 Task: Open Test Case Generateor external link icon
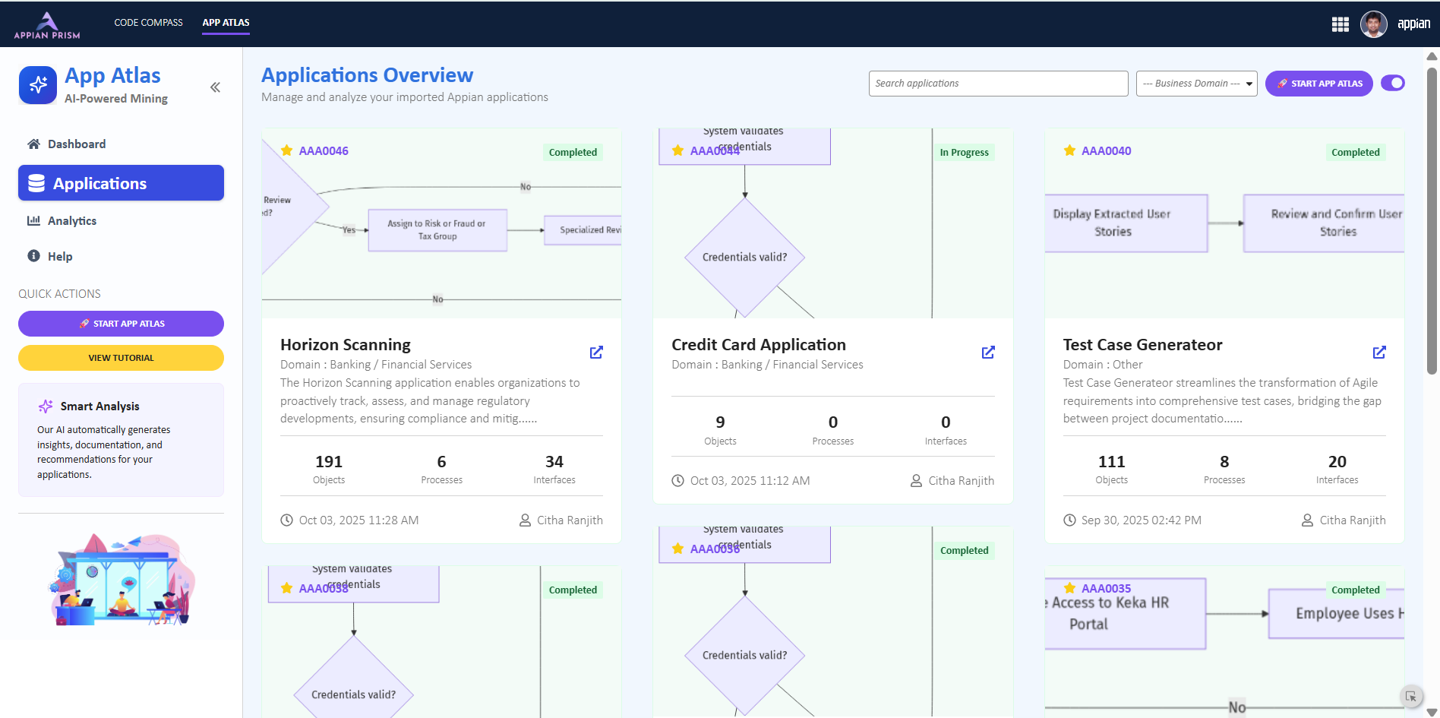pyautogui.click(x=1379, y=353)
